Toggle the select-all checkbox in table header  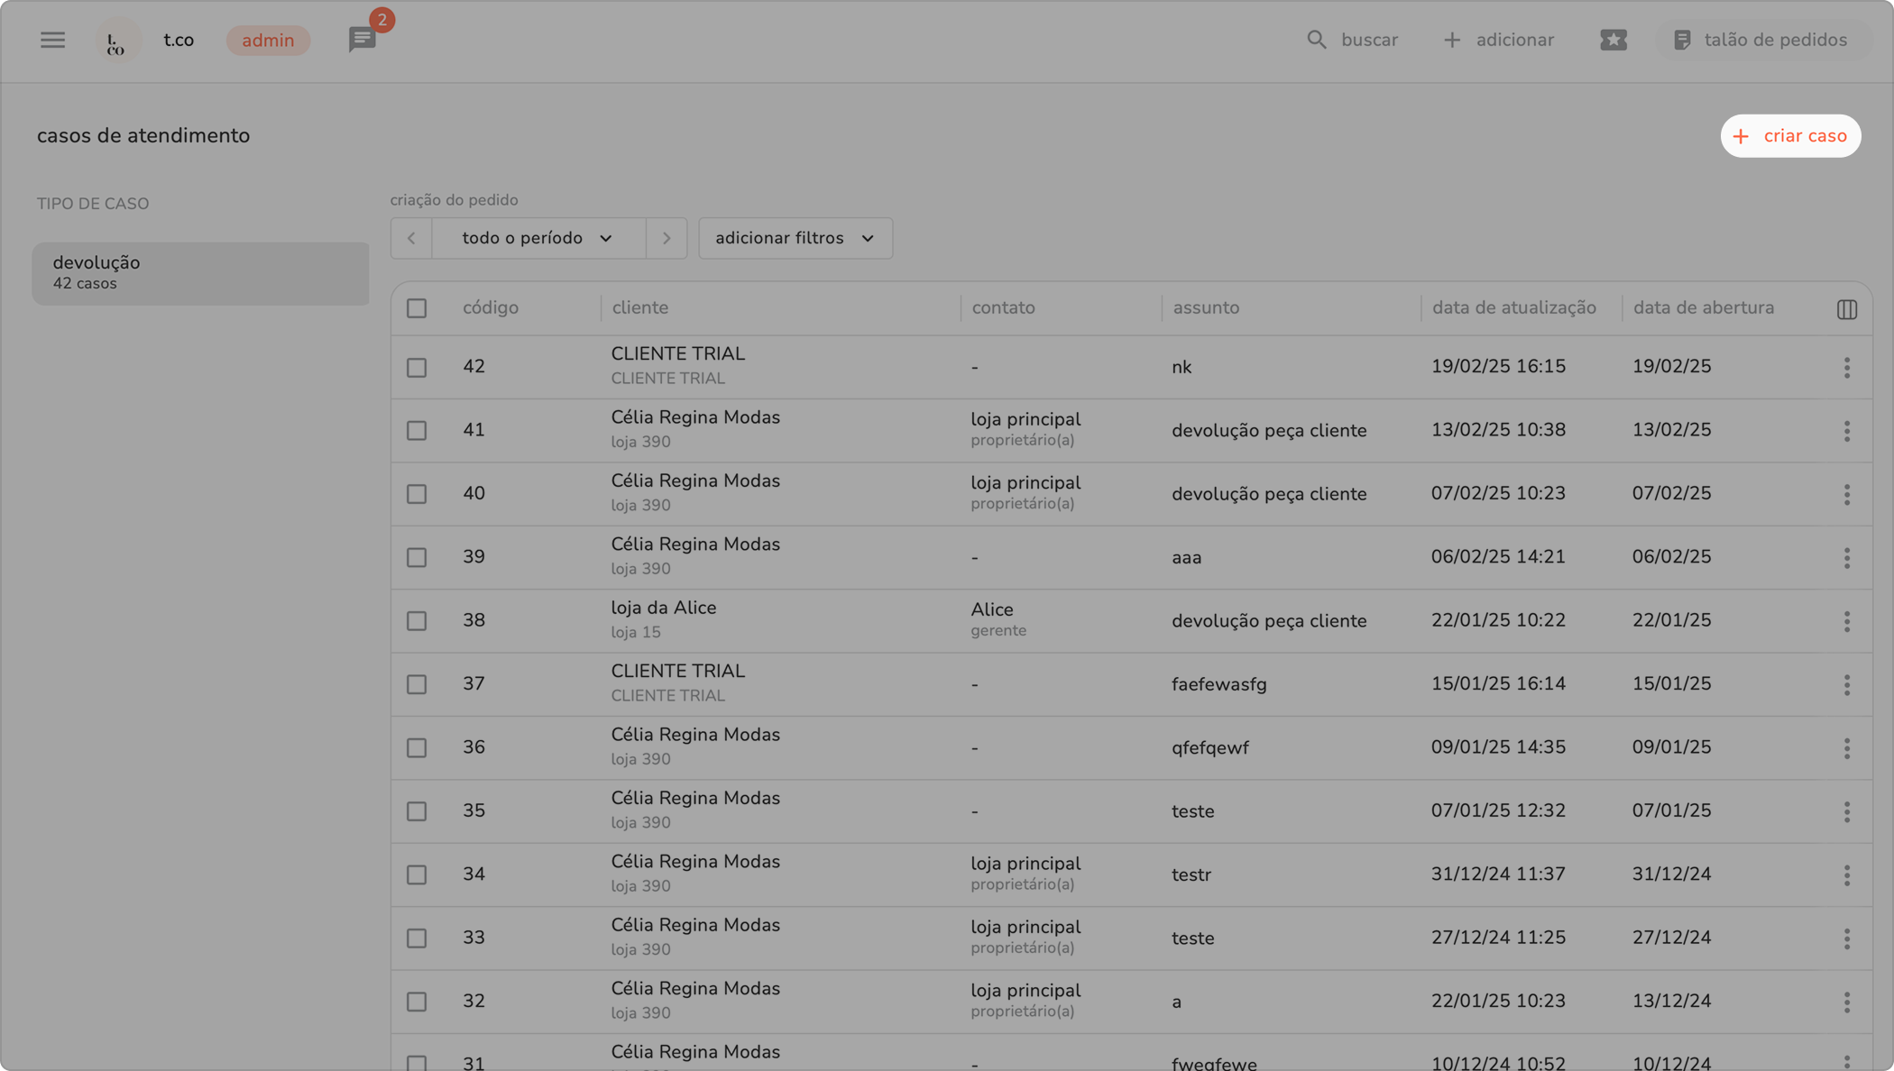coord(417,308)
